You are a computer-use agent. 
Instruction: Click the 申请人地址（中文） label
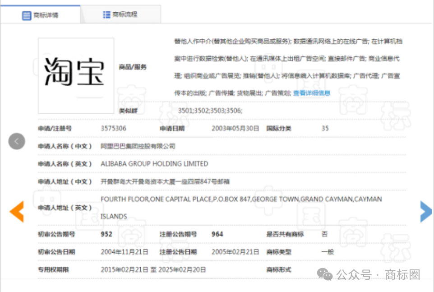65,181
